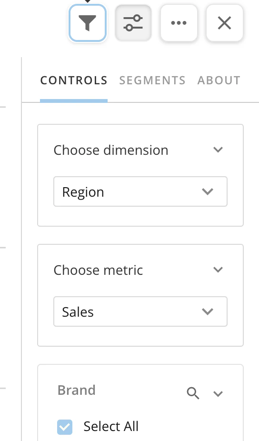Collapse the Choose dimension section
Image resolution: width=259 pixels, height=441 pixels.
[218, 150]
